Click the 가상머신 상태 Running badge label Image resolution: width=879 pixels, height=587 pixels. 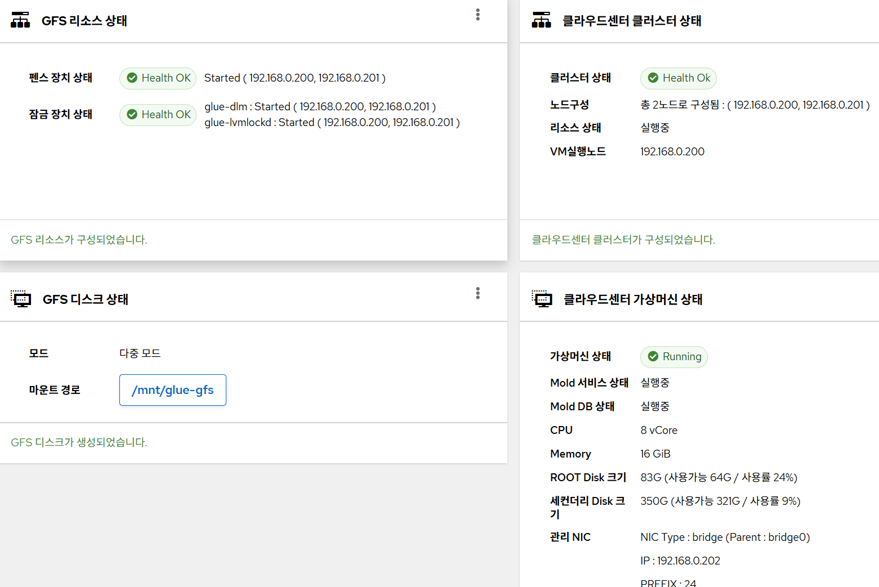(x=681, y=357)
